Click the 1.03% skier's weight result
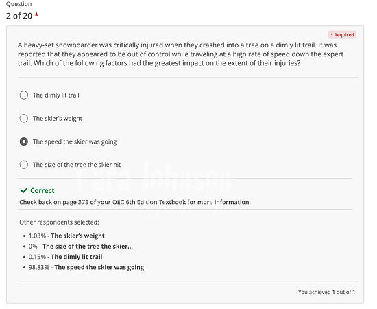The image size is (377, 309). point(66,236)
